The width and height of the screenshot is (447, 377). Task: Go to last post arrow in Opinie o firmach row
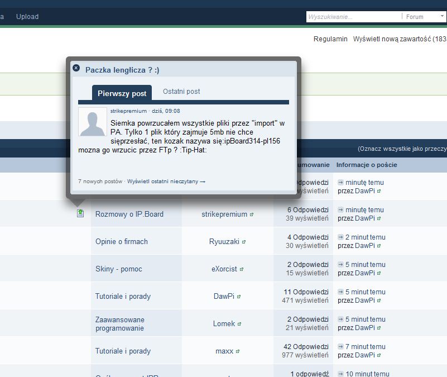[340, 237]
